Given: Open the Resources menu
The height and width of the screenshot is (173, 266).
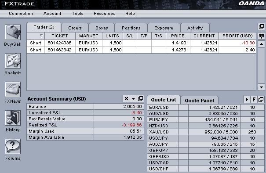Looking at the screenshot, I should point(104,14).
